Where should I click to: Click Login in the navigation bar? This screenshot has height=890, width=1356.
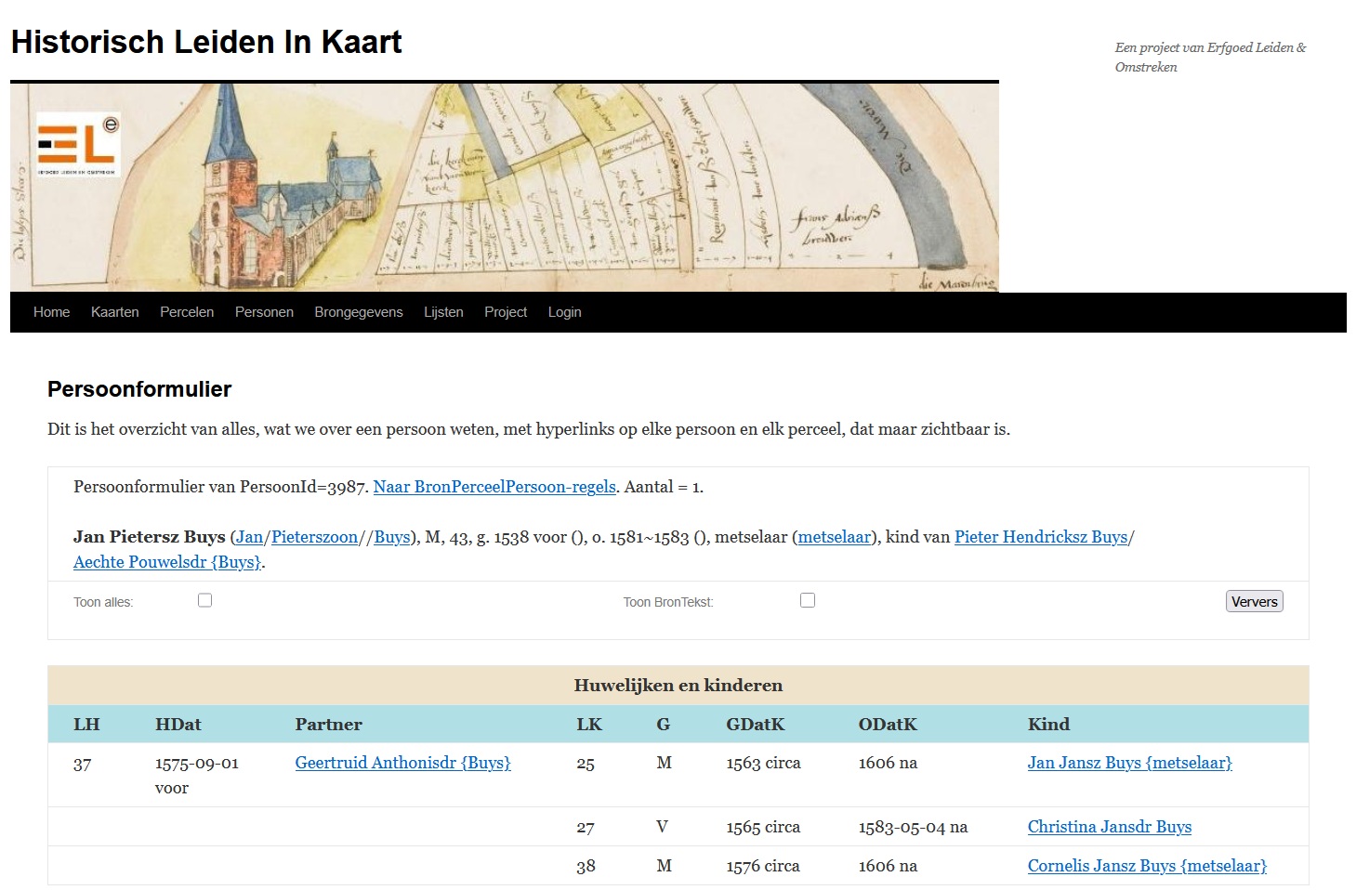pyautogui.click(x=564, y=312)
